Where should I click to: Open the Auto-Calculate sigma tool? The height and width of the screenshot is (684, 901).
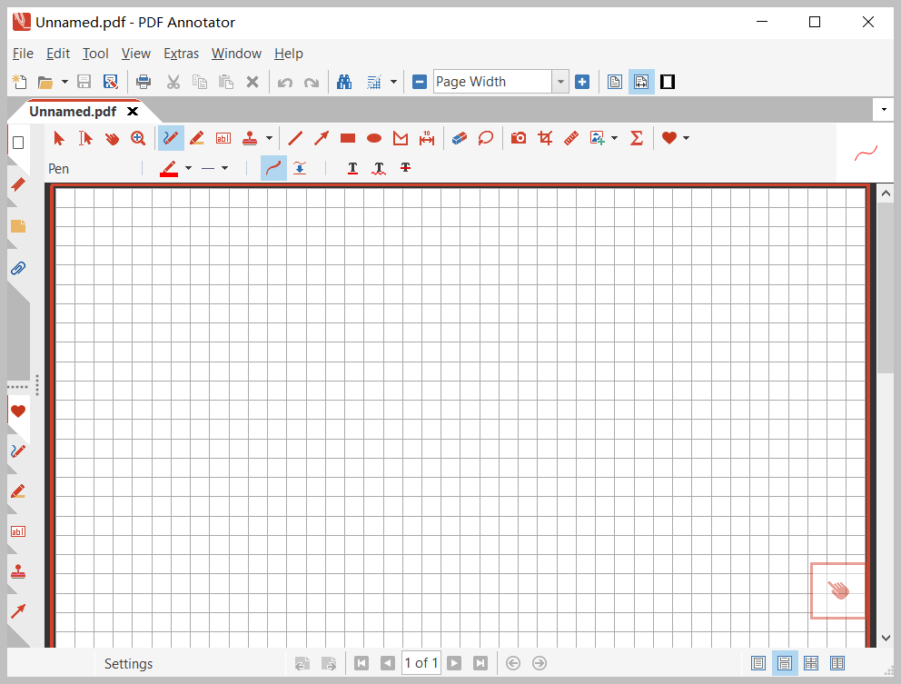click(x=637, y=138)
